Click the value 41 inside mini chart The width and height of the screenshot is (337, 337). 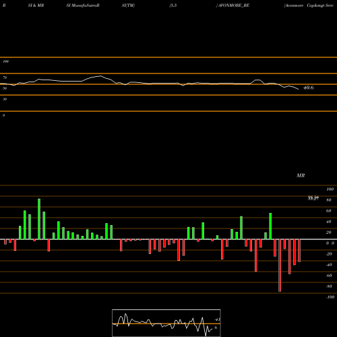[217, 319]
